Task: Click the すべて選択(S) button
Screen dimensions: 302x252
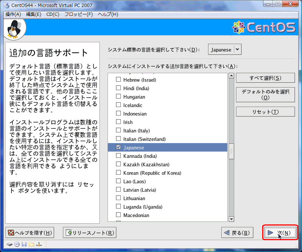Action: (266, 78)
